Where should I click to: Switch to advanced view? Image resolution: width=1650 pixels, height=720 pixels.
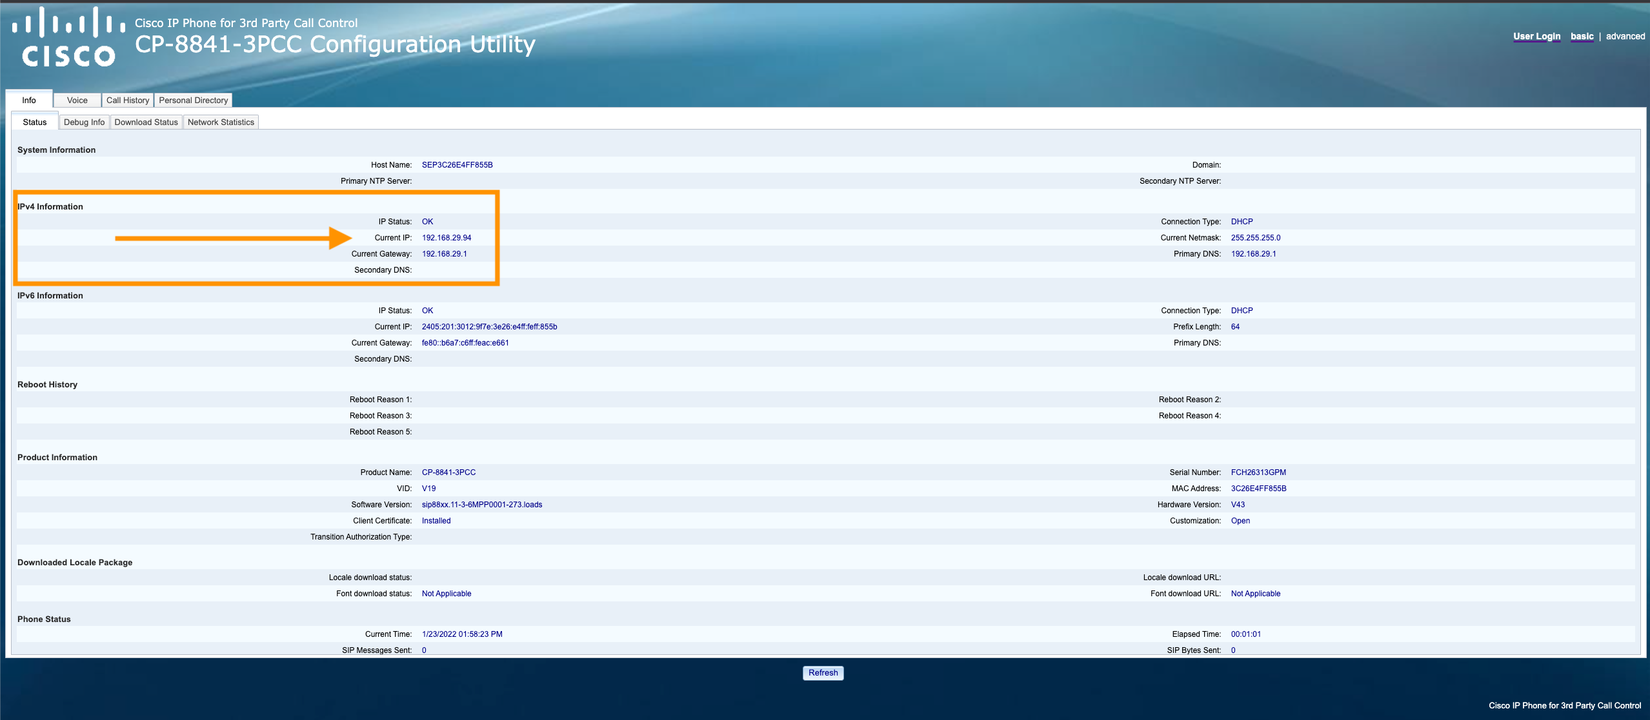(x=1625, y=36)
